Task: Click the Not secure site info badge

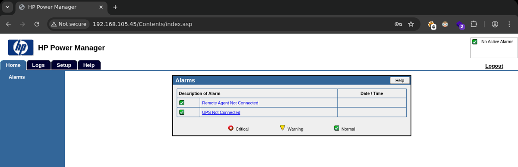Action: tap(69, 24)
